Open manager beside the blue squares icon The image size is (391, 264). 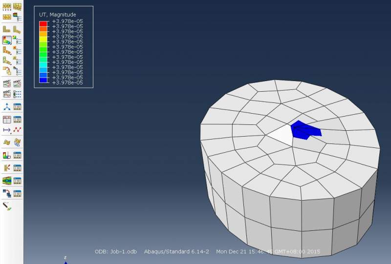tap(17, 194)
